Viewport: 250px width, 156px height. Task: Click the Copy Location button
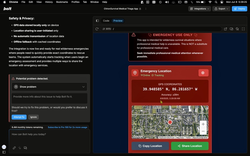click(x=150, y=146)
